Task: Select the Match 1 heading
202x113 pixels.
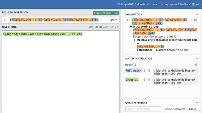Action: click(130, 65)
